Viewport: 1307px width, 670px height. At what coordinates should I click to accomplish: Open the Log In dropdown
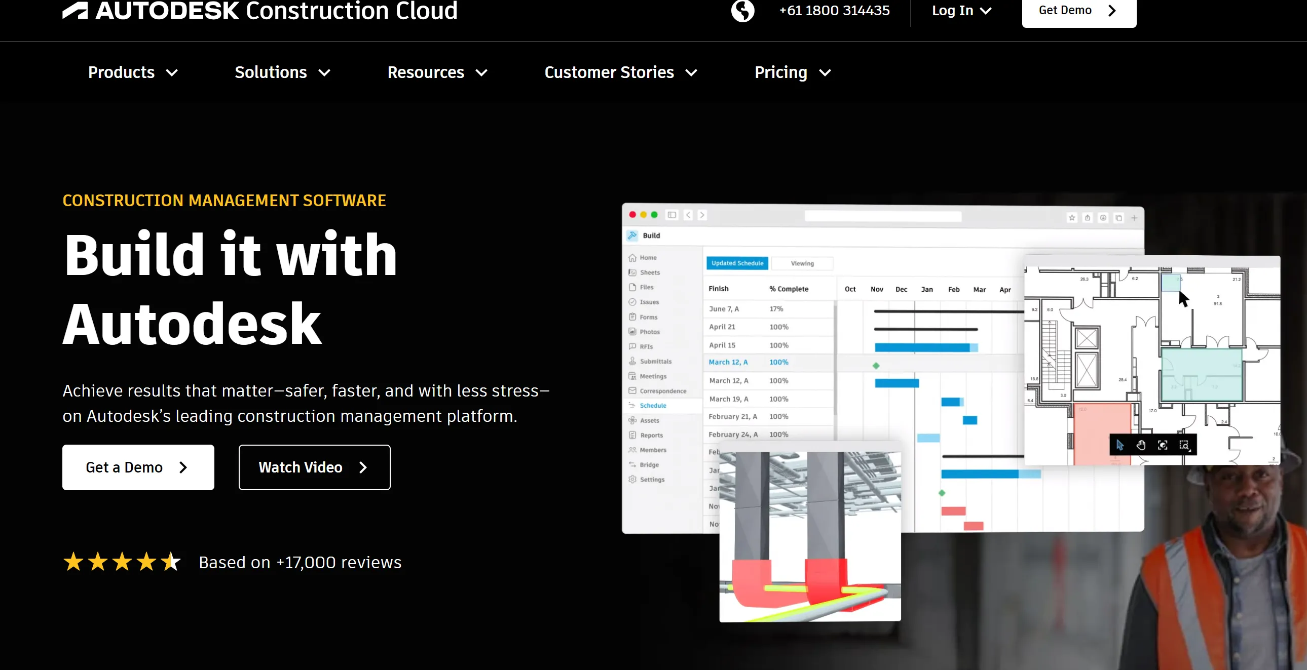[961, 11]
